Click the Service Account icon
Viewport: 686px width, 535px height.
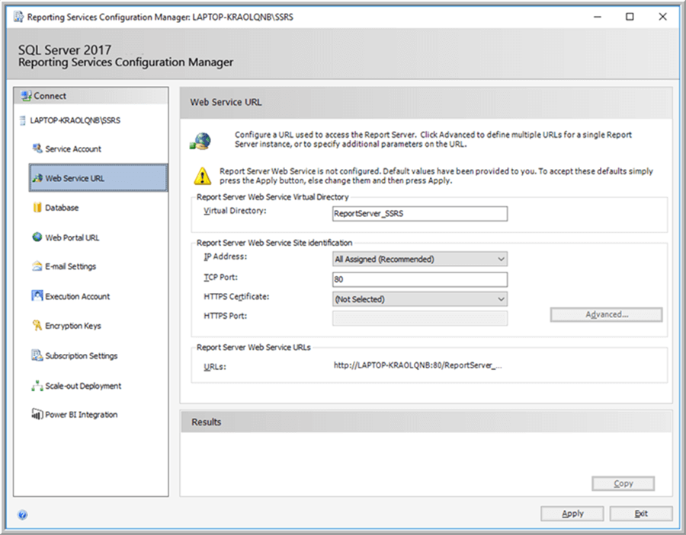37,148
